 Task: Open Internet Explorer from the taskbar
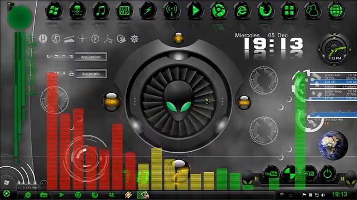coord(28,195)
